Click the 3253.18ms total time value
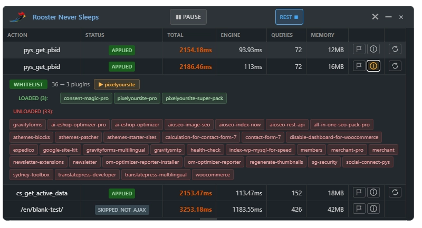 [196, 210]
